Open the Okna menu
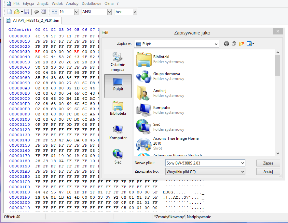Viewport: 288px width, 223px height. tap(109, 4)
